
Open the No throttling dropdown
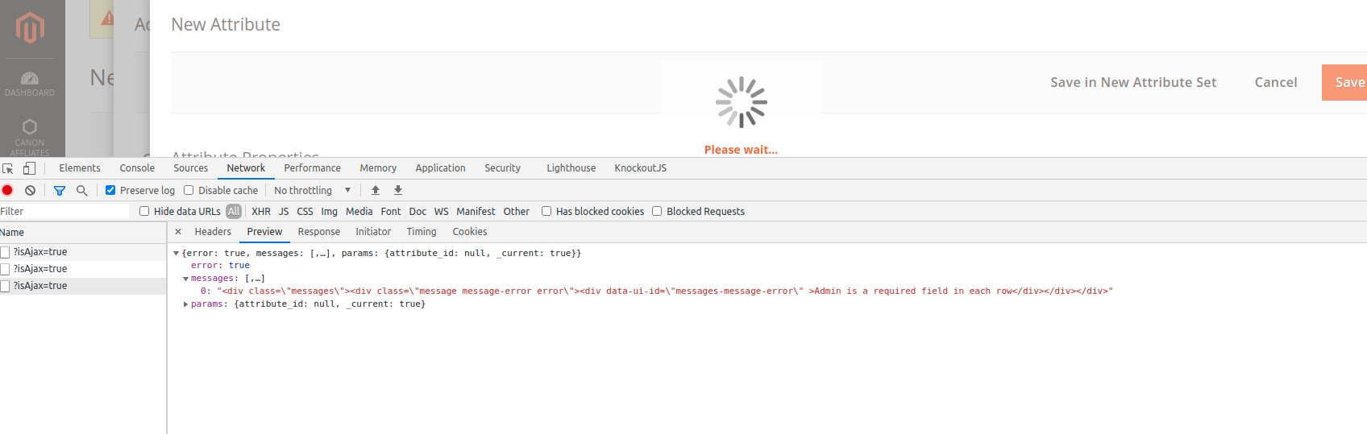[x=313, y=191]
